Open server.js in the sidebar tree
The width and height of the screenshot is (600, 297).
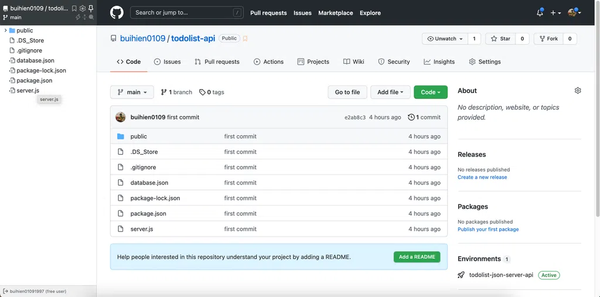pos(28,90)
